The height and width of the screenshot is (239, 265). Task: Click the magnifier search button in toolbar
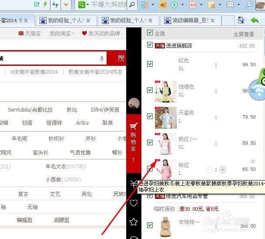click(x=132, y=5)
